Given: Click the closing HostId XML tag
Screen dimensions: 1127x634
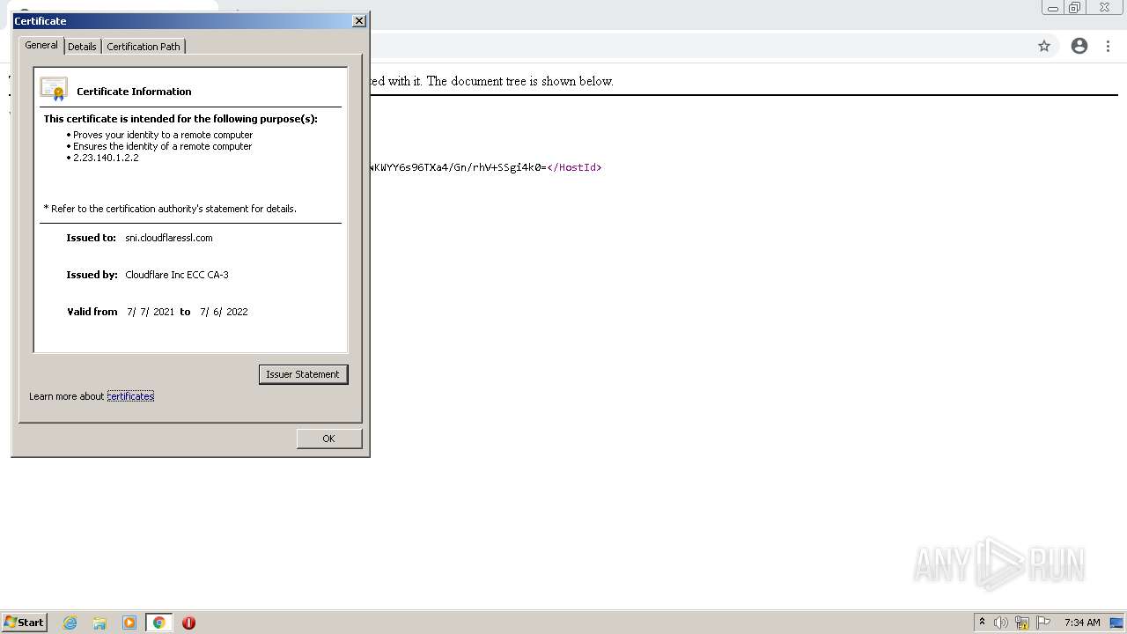Looking at the screenshot, I should click(x=574, y=167).
